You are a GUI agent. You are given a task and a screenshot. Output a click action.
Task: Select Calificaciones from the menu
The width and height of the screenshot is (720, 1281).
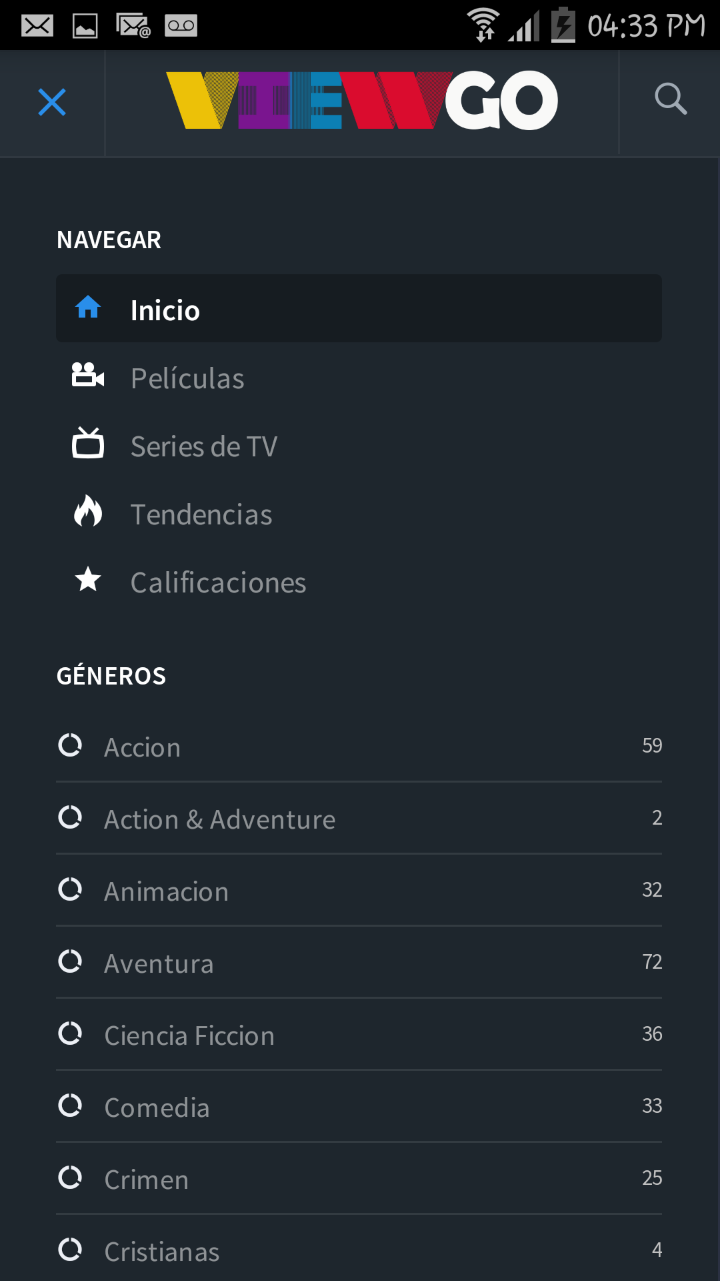(x=218, y=582)
